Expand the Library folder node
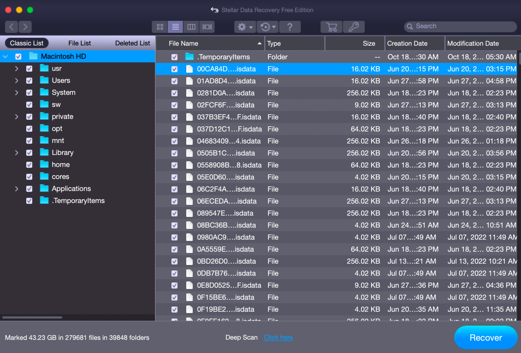The image size is (521, 353). coord(17,153)
